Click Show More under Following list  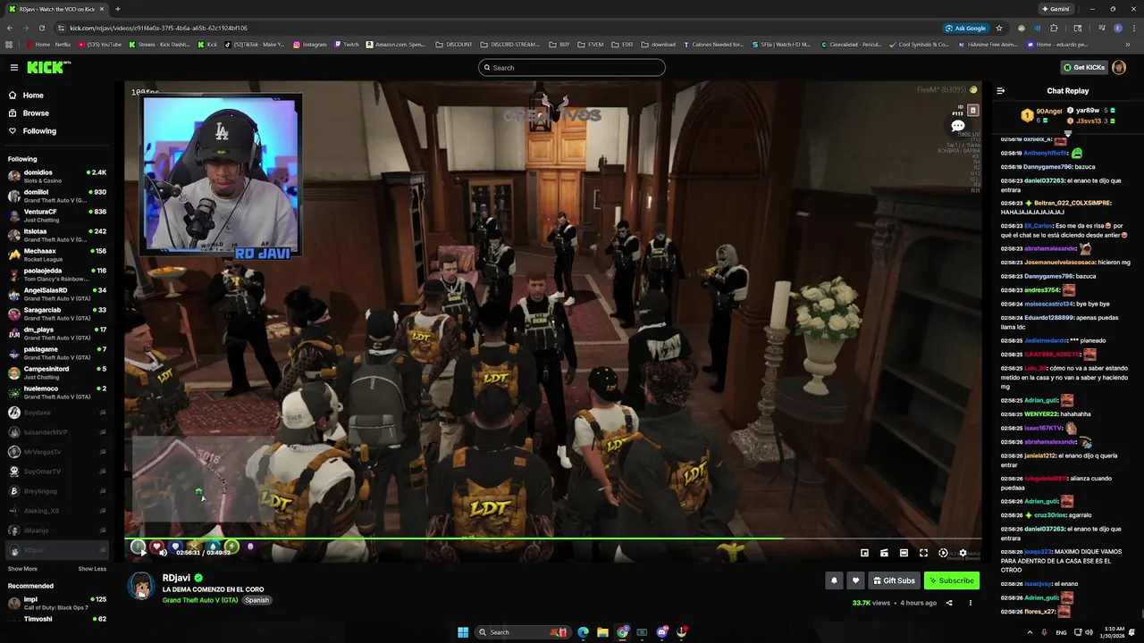[x=22, y=569]
